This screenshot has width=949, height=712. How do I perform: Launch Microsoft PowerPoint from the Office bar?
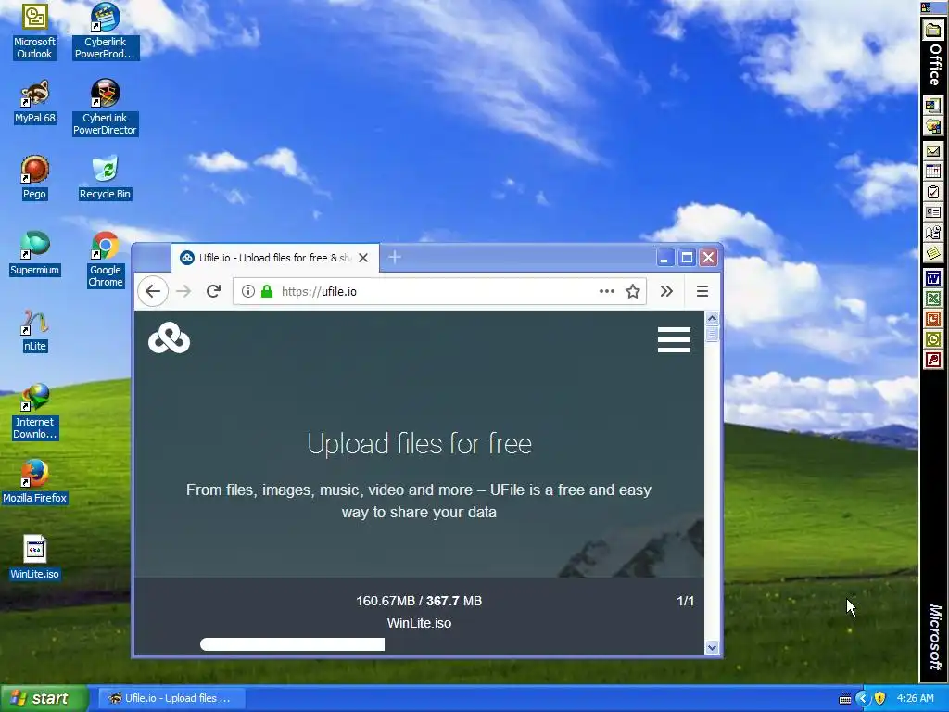(933, 319)
